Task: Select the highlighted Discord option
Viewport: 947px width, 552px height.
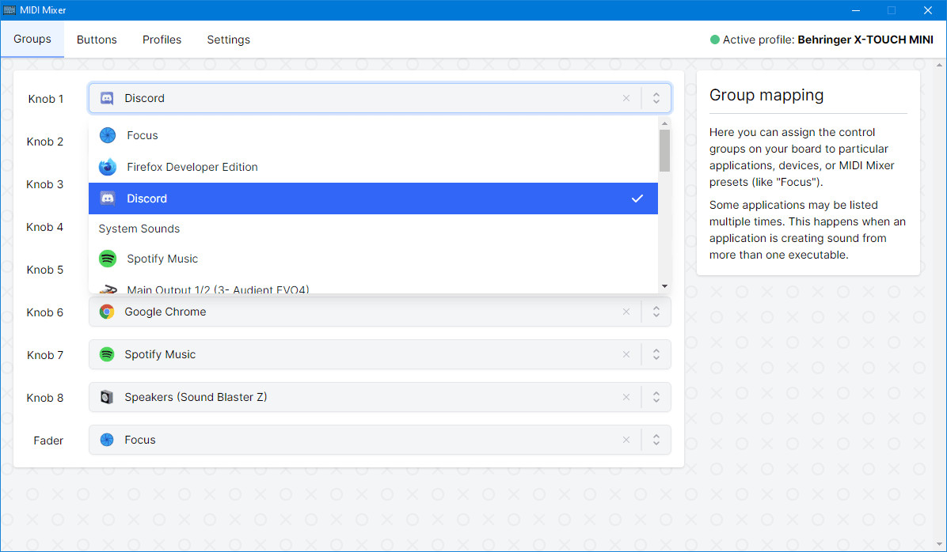Action: pos(373,198)
